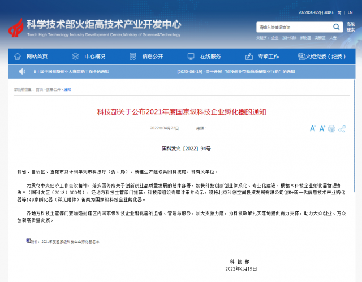Click the attachment file icon
The height and width of the screenshot is (282, 362).
(x=28, y=241)
